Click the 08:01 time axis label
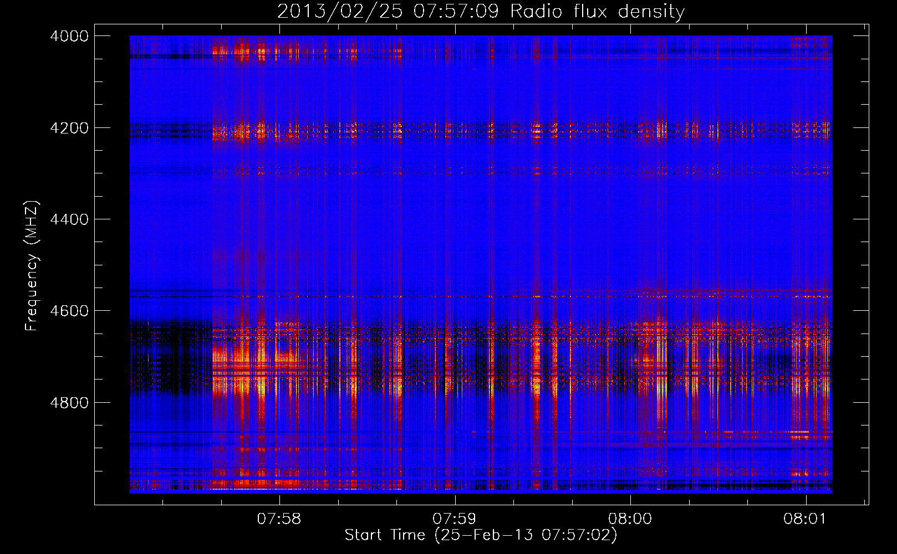Screen dimensions: 897x554 (x=804, y=519)
